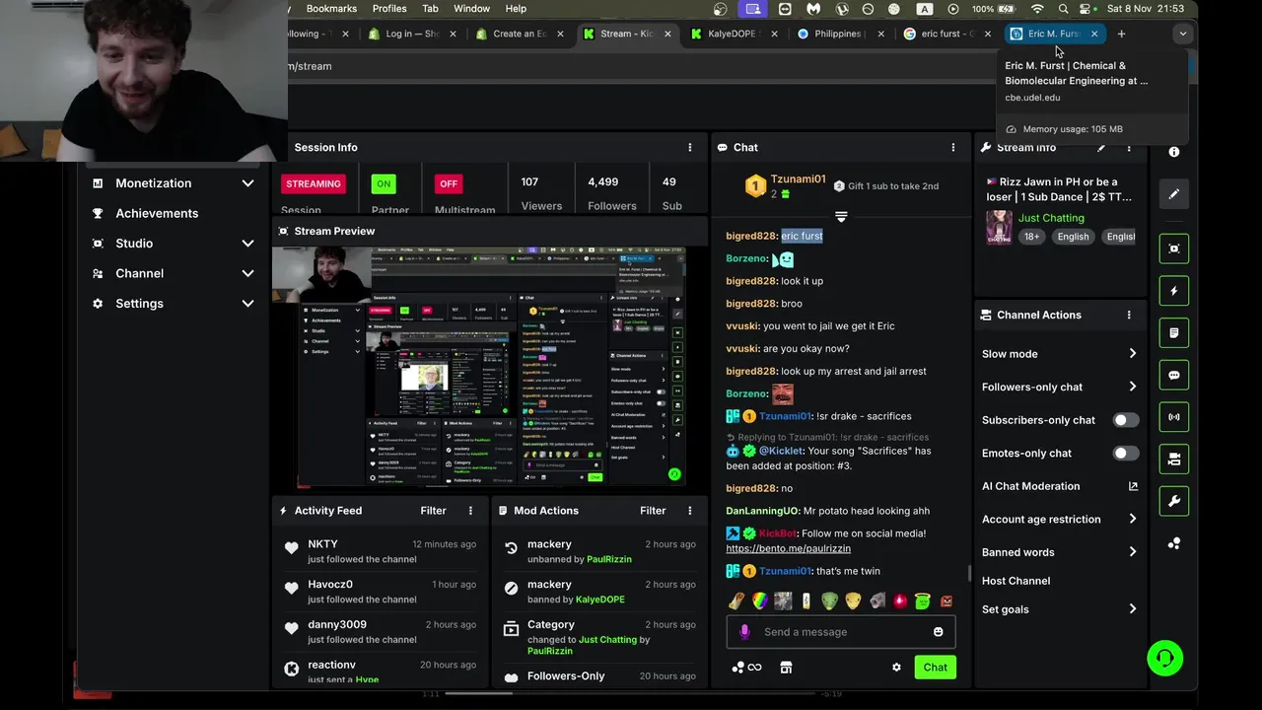The image size is (1262, 710).
Task: Click the green Chat send button
Action: tap(935, 668)
